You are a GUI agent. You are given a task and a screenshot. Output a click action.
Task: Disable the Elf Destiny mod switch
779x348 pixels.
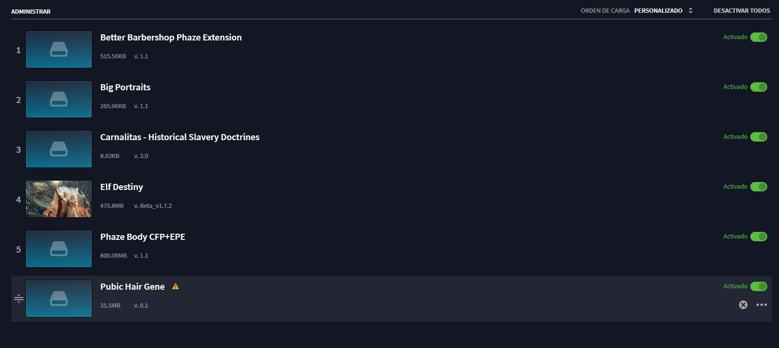click(759, 187)
